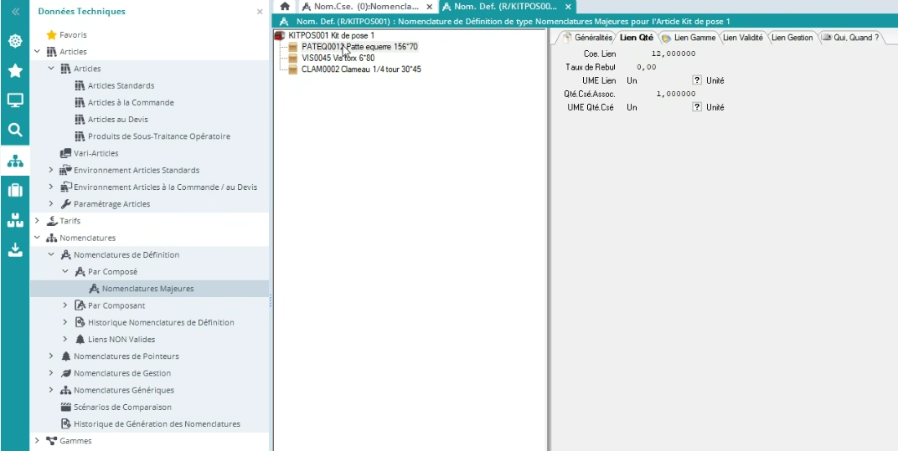This screenshot has width=898, height=451.
Task: Click the download arrow sidebar icon
Action: point(14,249)
